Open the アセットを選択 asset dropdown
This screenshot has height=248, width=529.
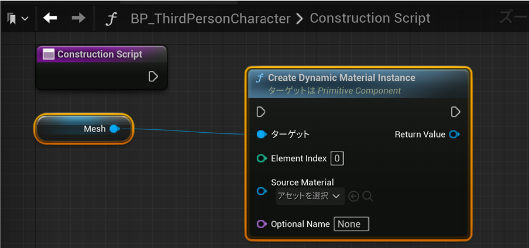310,196
